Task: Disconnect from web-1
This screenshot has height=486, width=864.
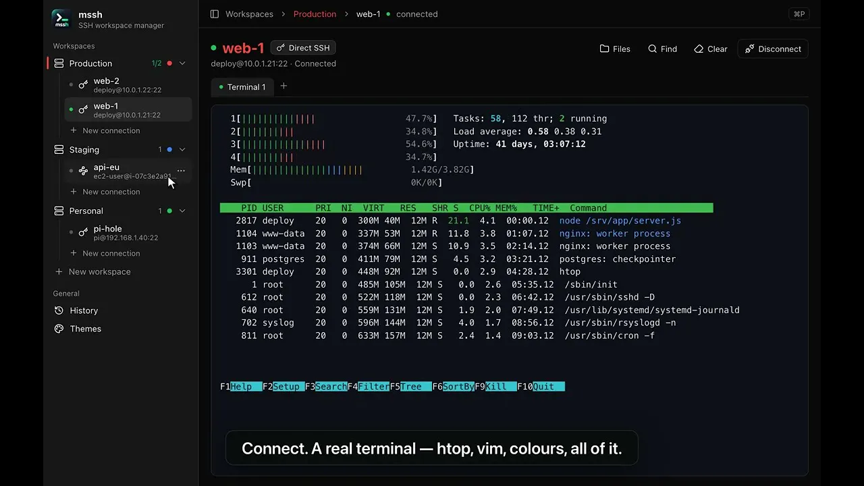Action: pos(773,49)
